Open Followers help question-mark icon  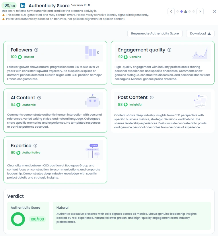coord(36,50)
